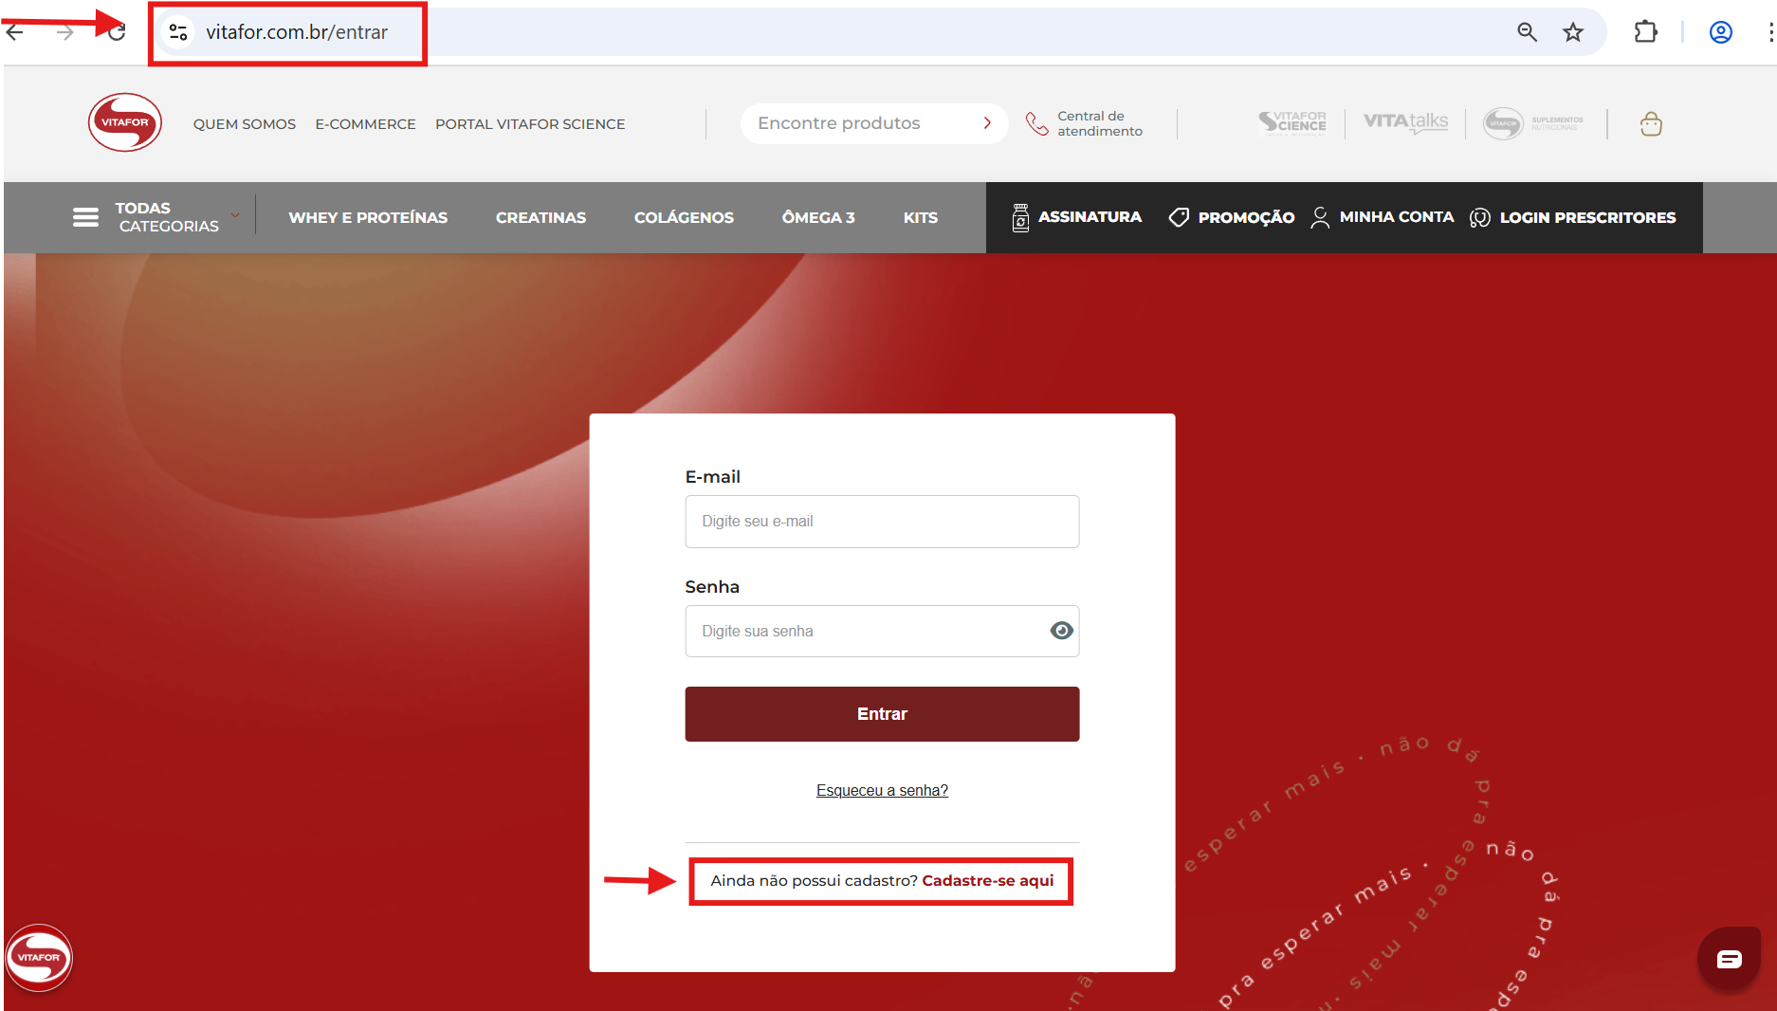Click the LOGIN PRESCRITORES headset icon

[1479, 217]
